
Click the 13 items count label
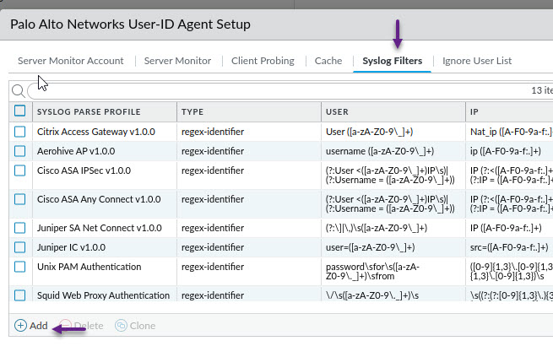point(542,90)
